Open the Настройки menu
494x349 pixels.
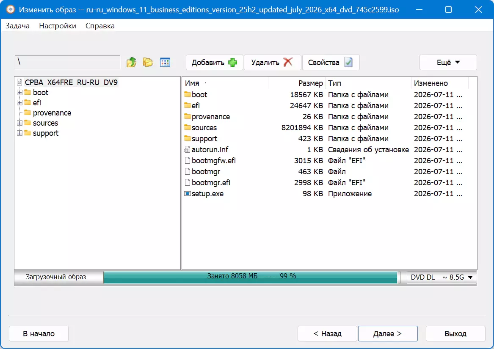[58, 26]
